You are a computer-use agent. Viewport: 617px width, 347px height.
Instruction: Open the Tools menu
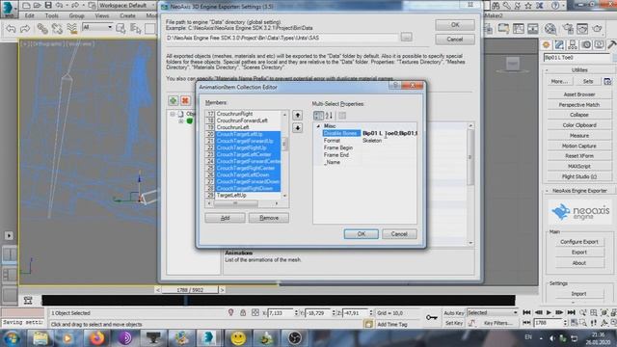tap(51, 15)
